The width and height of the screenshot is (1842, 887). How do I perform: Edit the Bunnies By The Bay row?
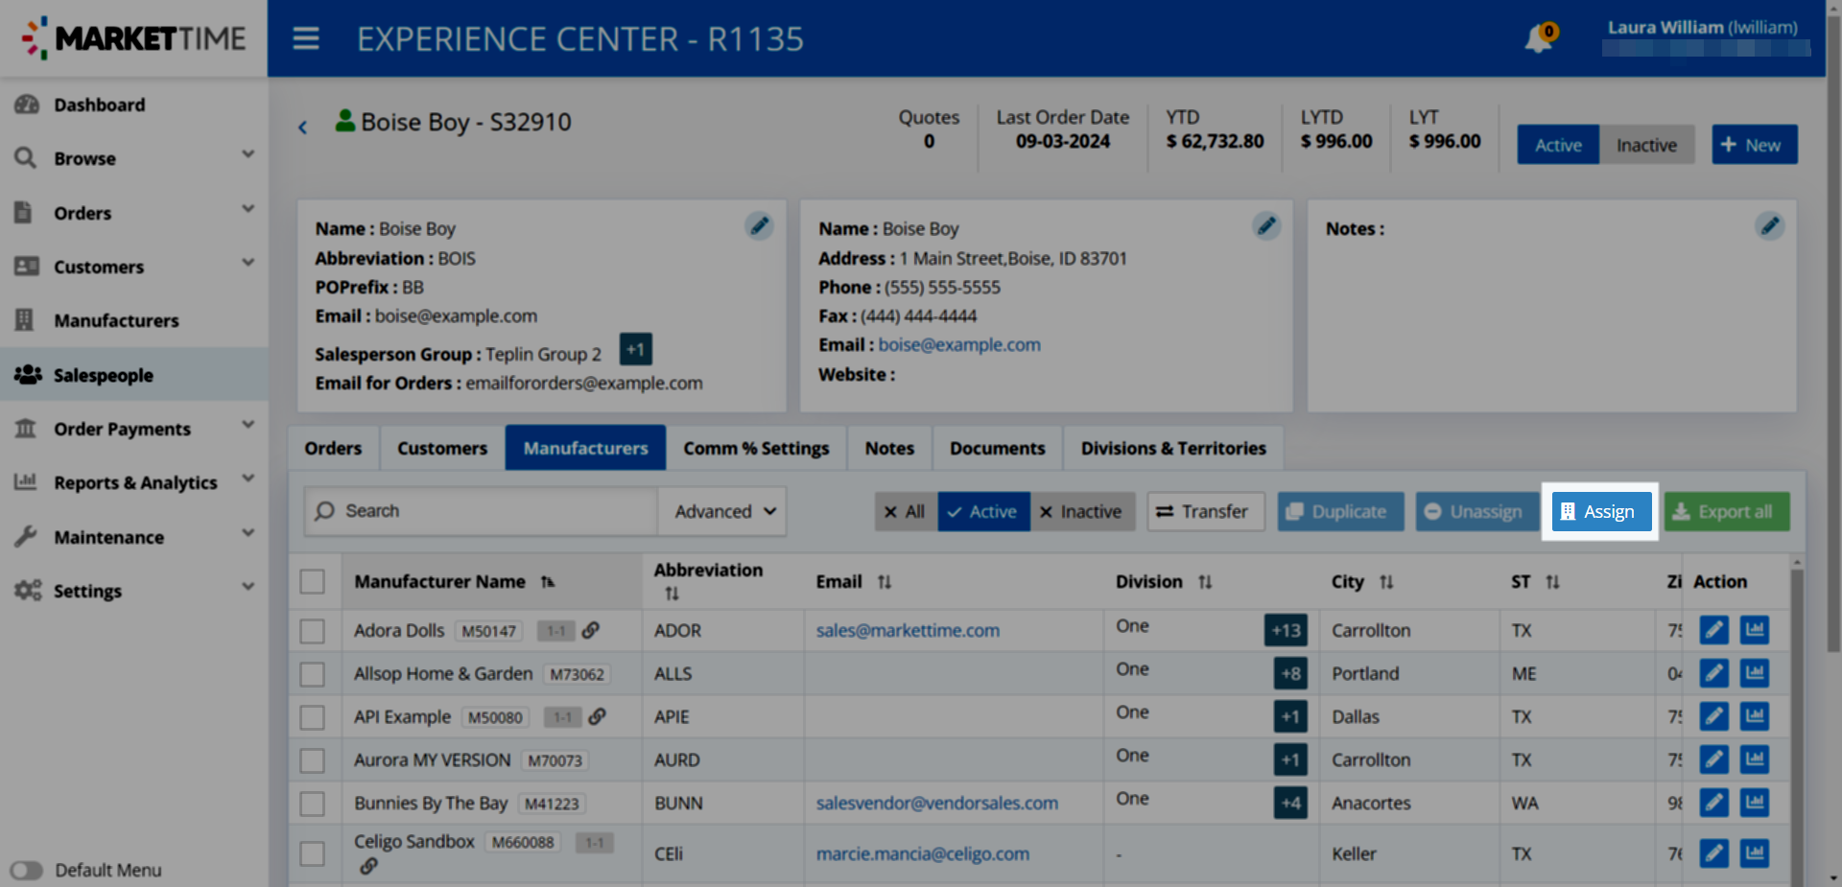[x=1713, y=803]
